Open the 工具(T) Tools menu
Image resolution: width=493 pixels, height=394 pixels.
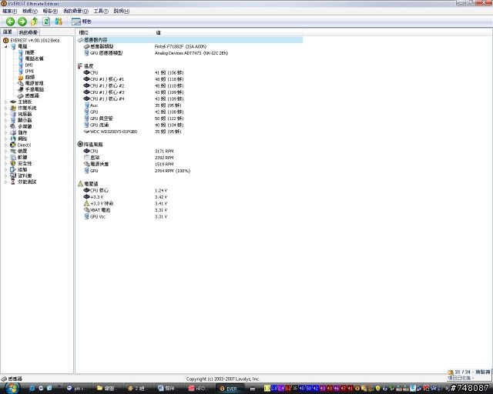101,11
